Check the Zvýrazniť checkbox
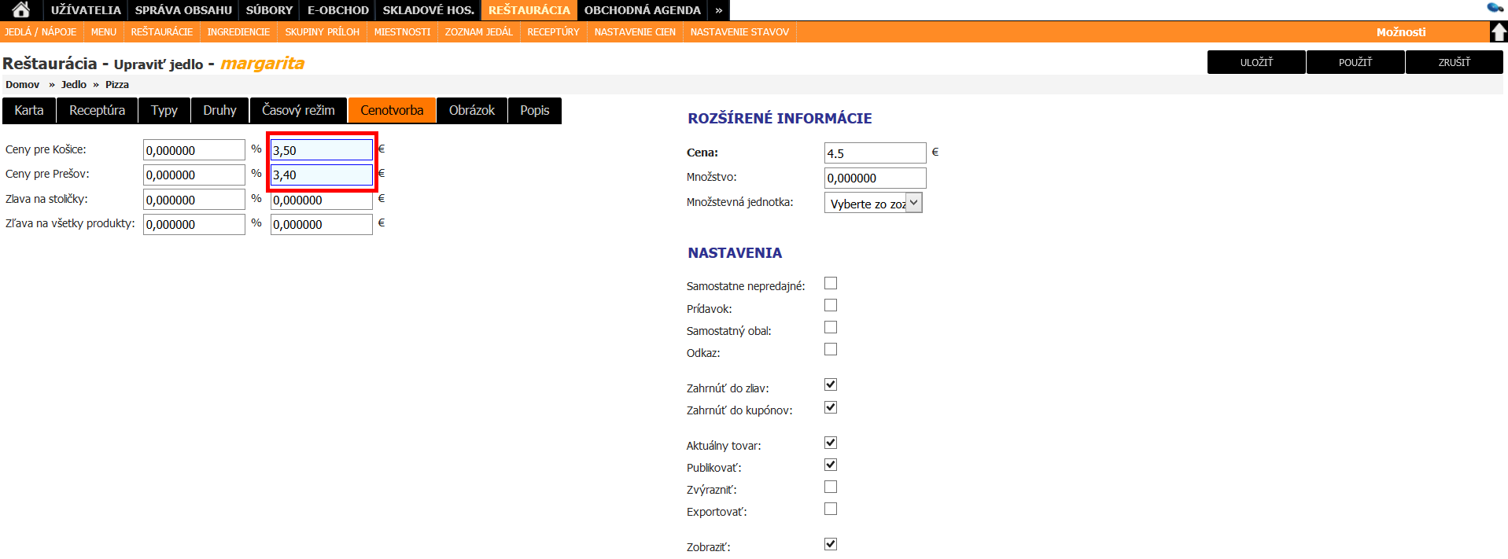Viewport: 1508px width, 559px height. 830,487
